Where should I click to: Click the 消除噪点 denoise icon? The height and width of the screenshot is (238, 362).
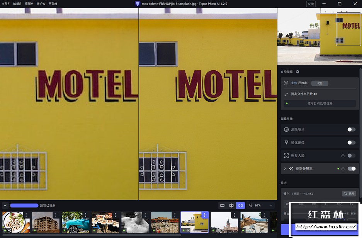point(286,129)
